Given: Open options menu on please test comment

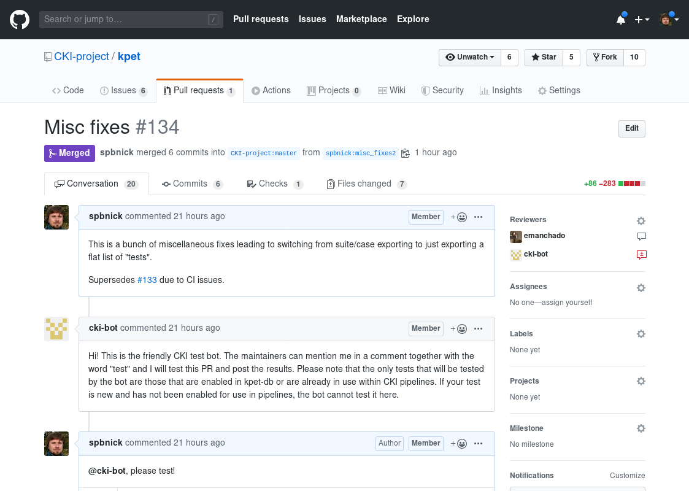Looking at the screenshot, I should pyautogui.click(x=478, y=443).
